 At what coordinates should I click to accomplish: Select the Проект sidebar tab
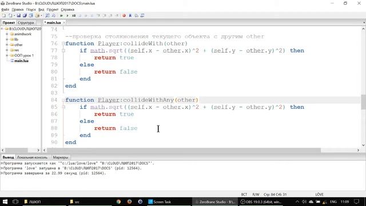(9, 23)
